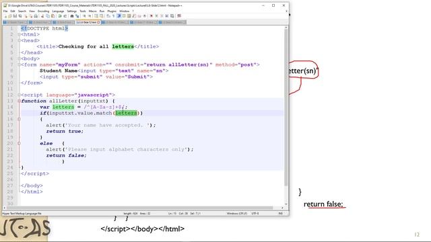Open the Settings menu
The width and height of the screenshot is (431, 242).
pyautogui.click(x=72, y=11)
